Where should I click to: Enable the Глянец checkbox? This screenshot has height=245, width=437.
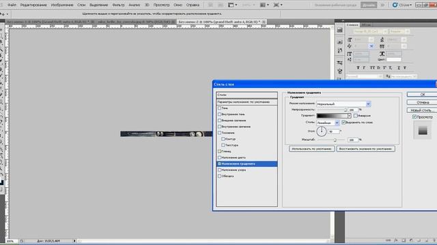point(219,151)
